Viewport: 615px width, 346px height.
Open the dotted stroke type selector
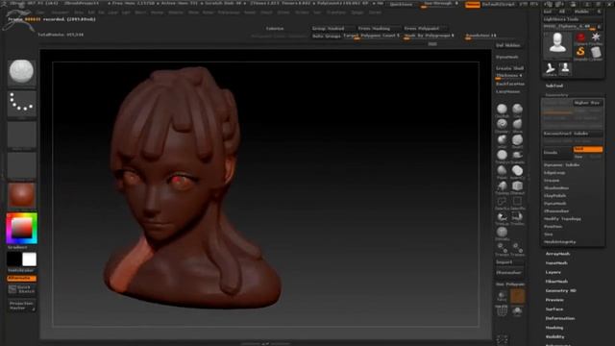tap(21, 104)
